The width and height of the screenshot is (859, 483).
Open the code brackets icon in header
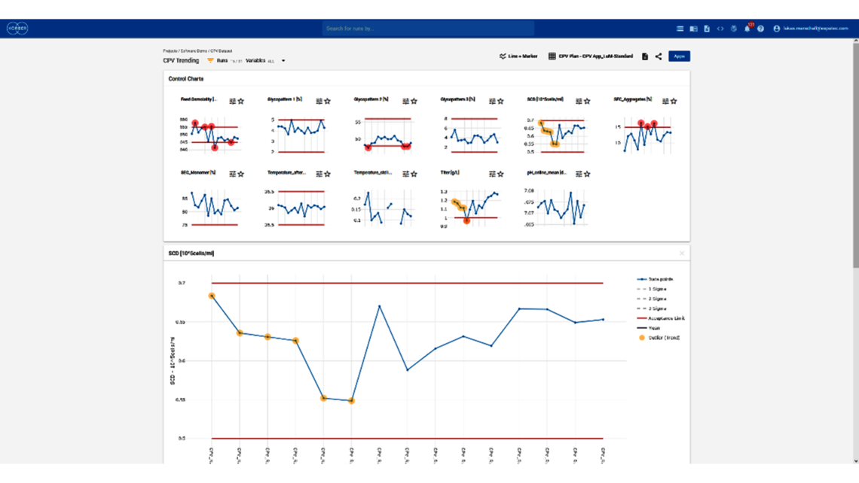point(720,29)
